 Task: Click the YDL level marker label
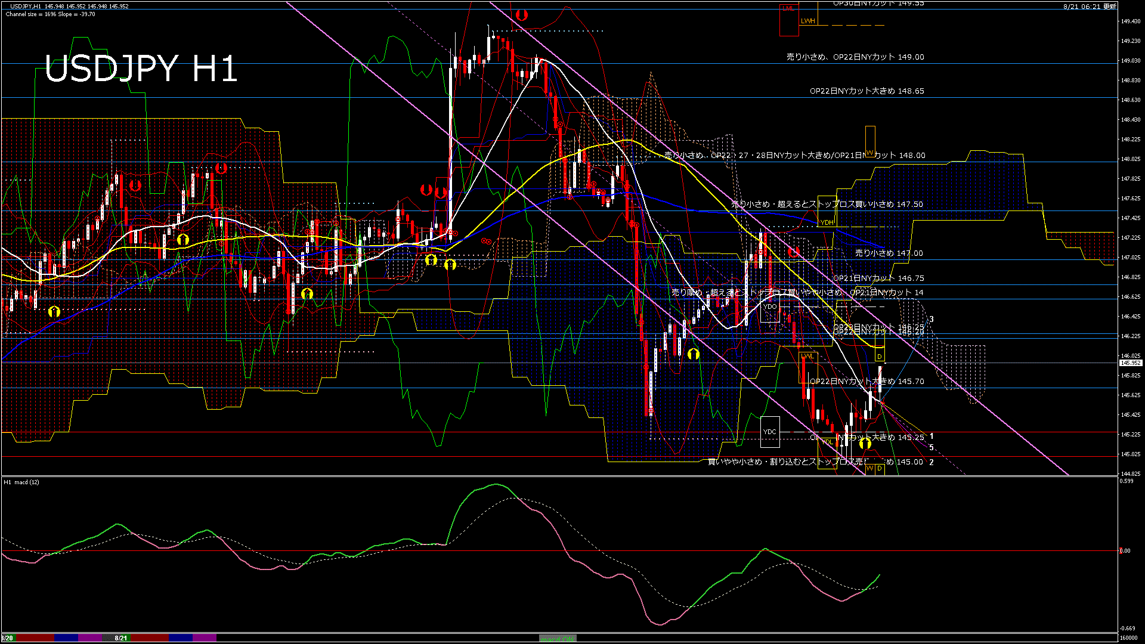click(x=827, y=442)
